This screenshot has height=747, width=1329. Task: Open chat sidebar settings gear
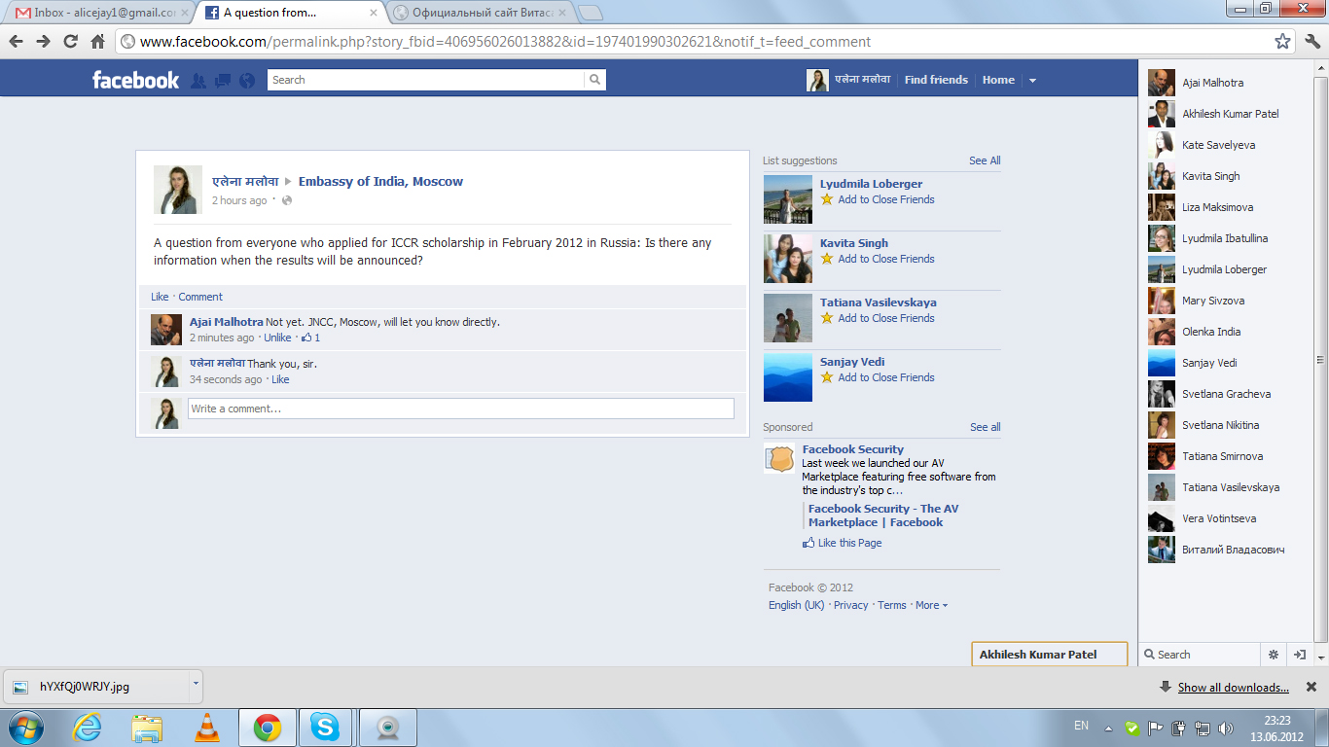tap(1273, 655)
